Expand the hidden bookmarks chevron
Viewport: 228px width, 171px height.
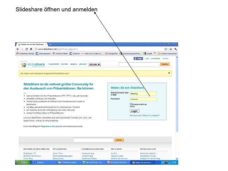155,53
